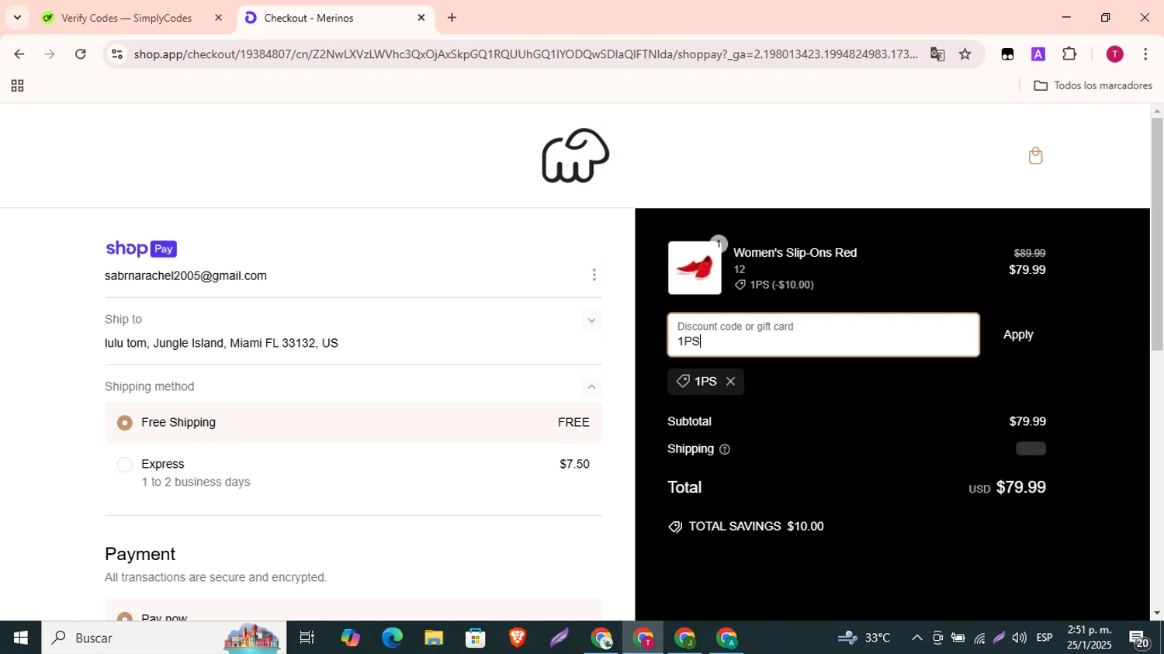Open Microsoft Store from taskbar
This screenshot has width=1164, height=654.
[x=476, y=638]
